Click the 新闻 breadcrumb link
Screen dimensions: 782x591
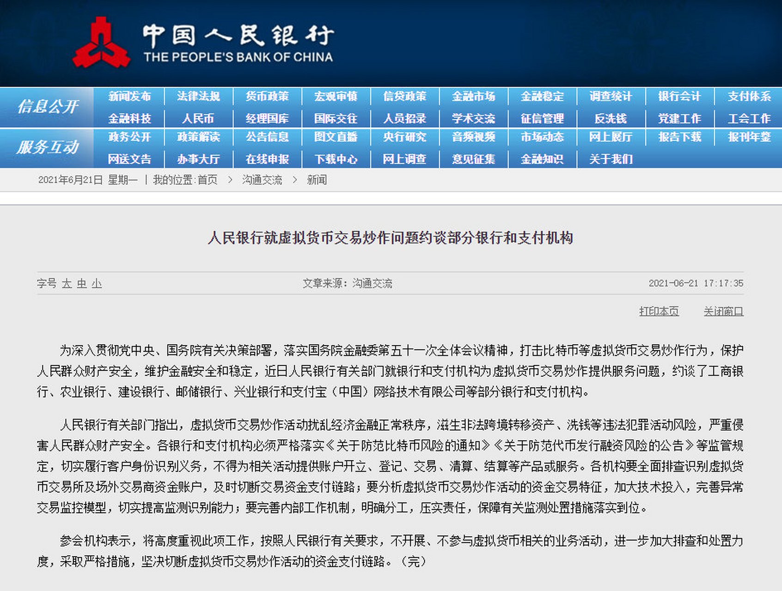click(317, 180)
